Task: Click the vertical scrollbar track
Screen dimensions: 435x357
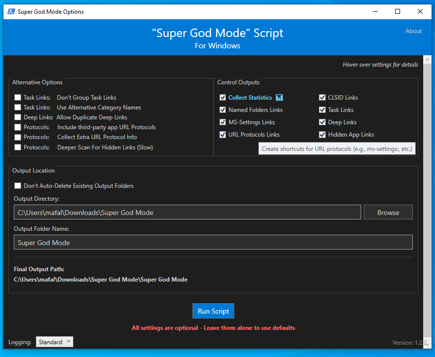Action: point(427,200)
